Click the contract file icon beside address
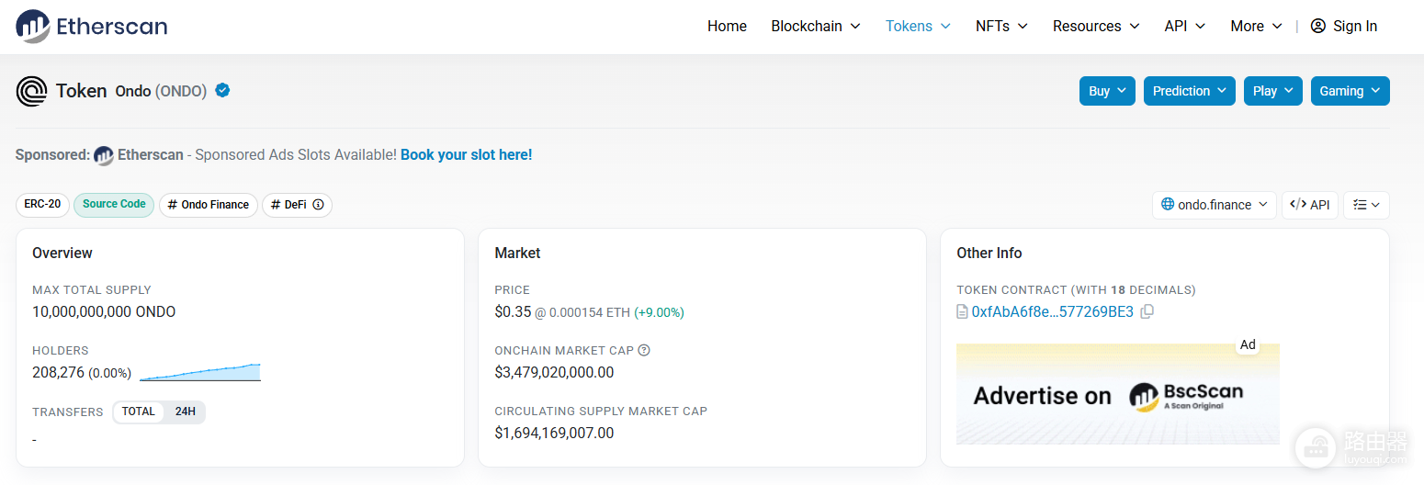The height and width of the screenshot is (485, 1424). pyautogui.click(x=962, y=311)
